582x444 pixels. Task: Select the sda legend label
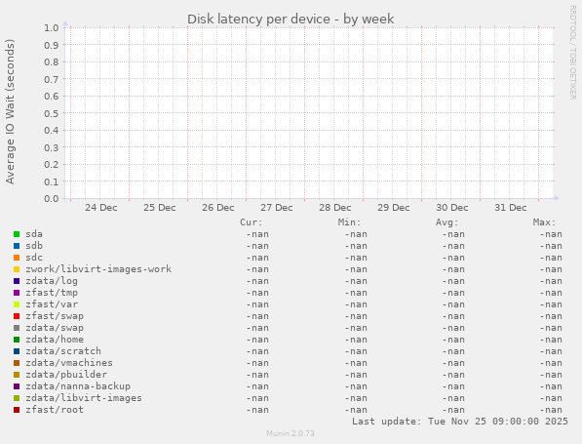click(34, 234)
